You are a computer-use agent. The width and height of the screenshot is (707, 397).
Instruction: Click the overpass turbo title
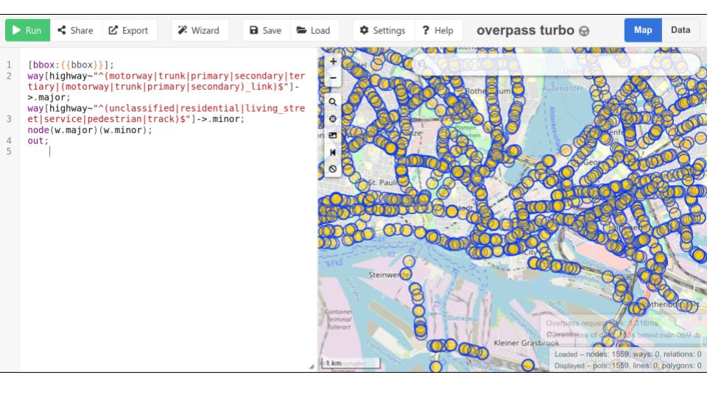[x=525, y=30]
